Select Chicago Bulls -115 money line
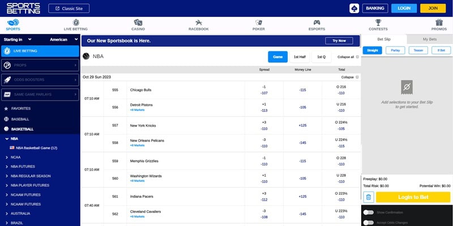453x226 pixels. point(302,90)
